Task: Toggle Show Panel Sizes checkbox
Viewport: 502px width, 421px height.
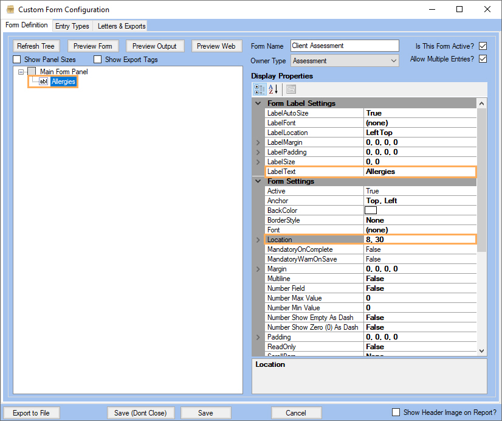Action: point(17,60)
